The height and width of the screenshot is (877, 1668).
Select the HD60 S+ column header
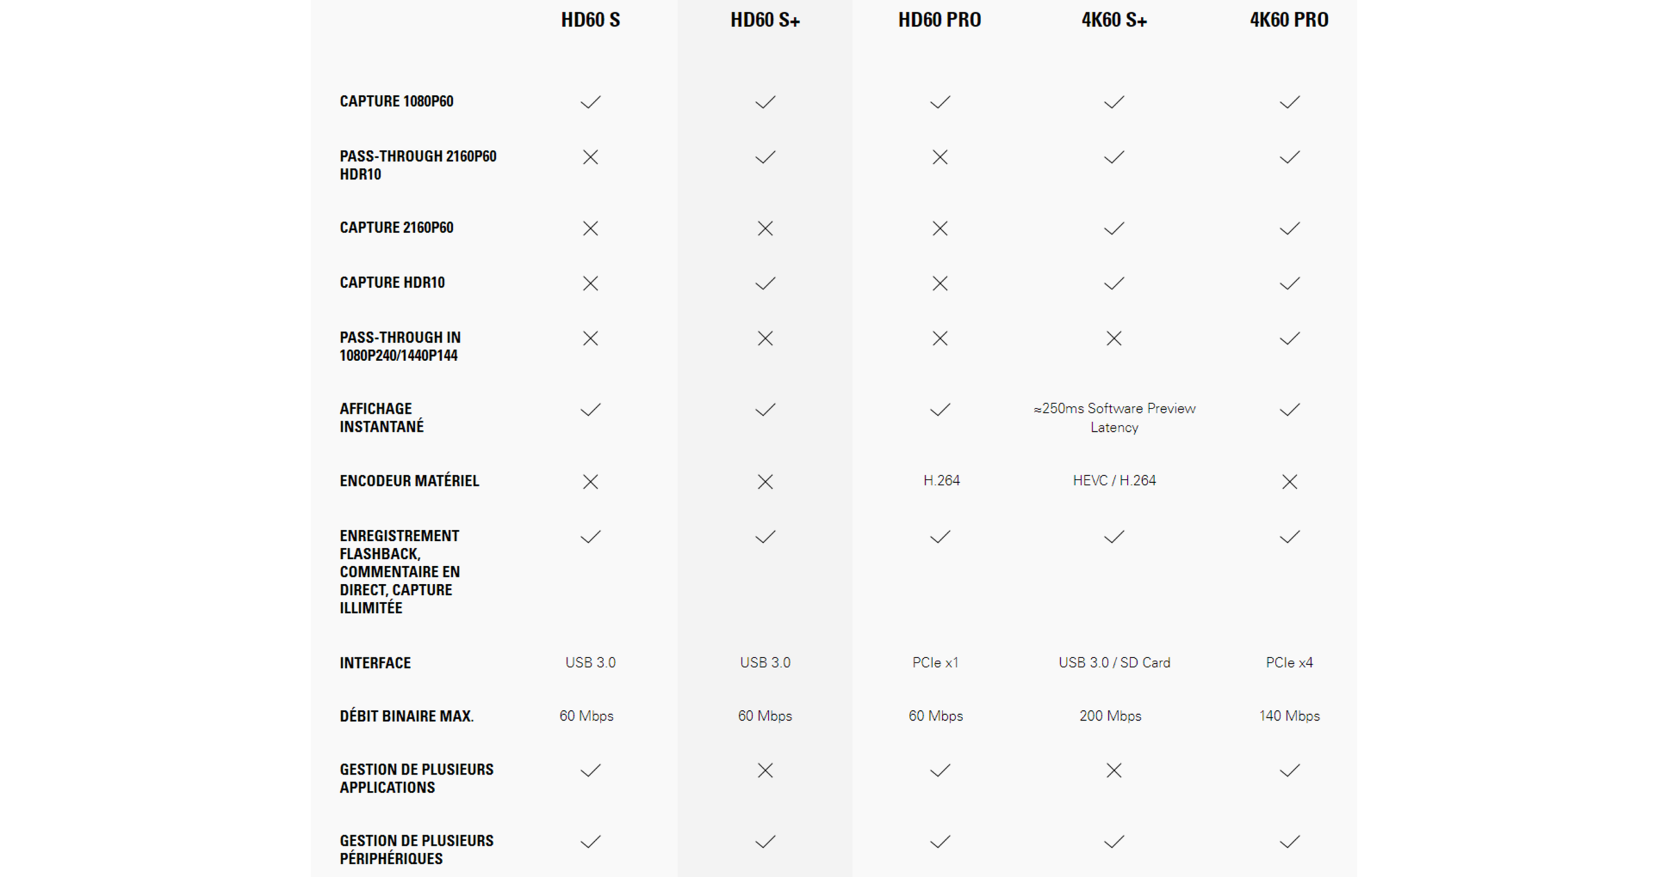pos(765,20)
